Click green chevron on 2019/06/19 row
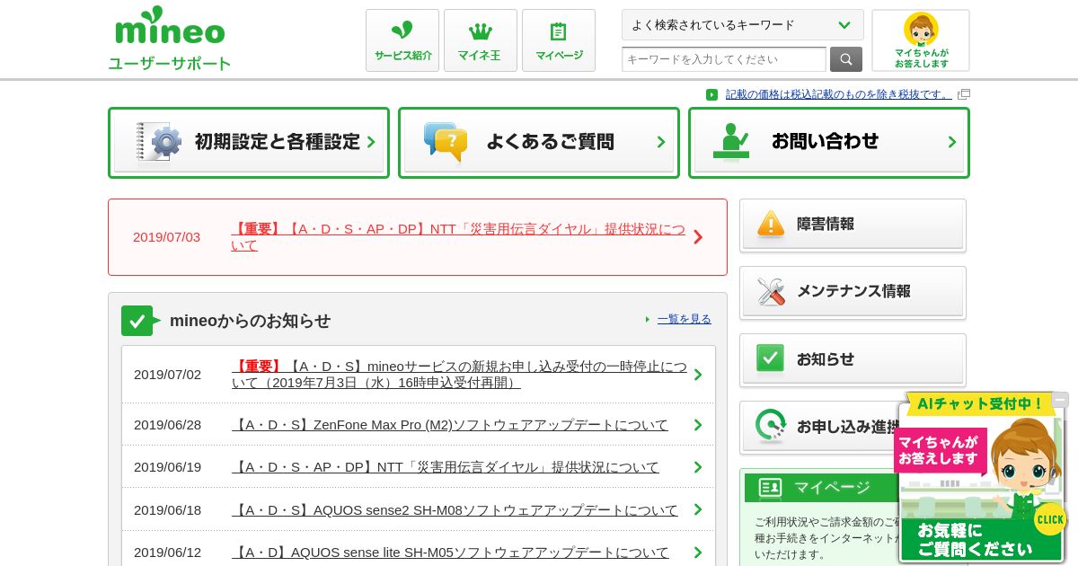 click(698, 467)
